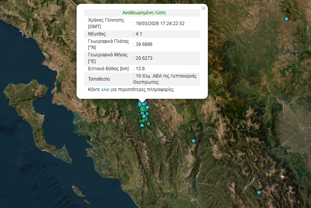The image size is (311, 208).
Task: Pick the lone green marker at the cluster's lower right
Action: [x=149, y=124]
